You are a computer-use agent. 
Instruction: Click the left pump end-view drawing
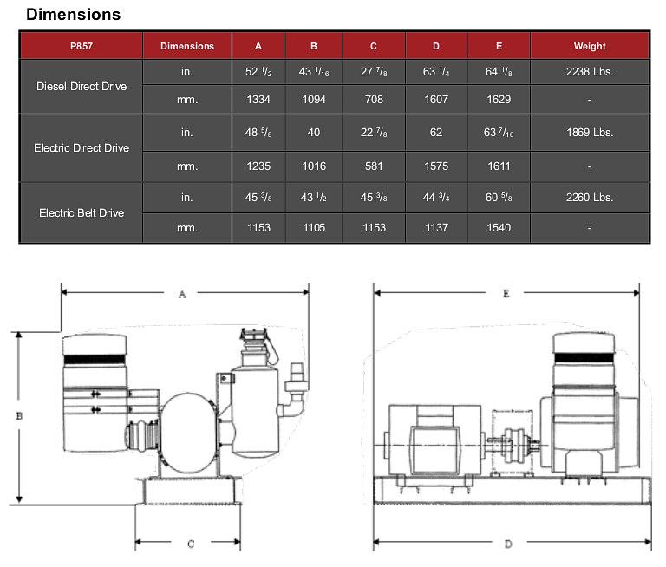[x=182, y=416]
